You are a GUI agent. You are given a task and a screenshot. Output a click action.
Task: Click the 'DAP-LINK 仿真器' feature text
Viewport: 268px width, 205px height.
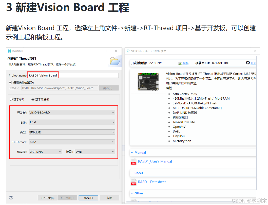[185, 112]
